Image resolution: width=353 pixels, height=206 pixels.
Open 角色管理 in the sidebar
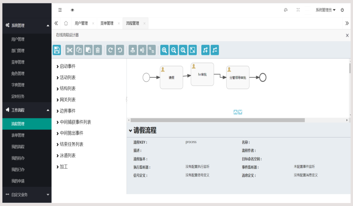tap(27, 73)
